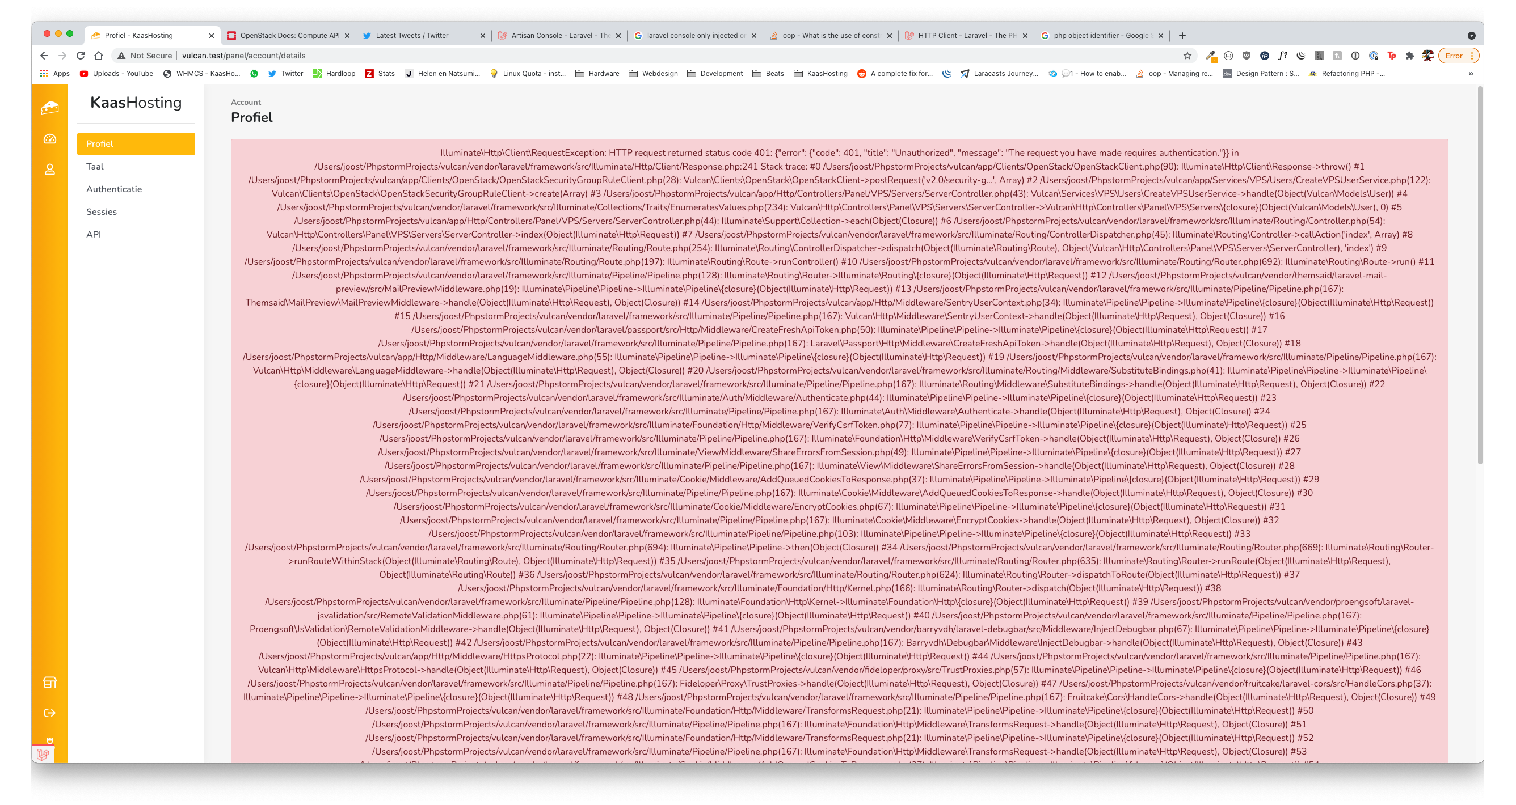1516x805 pixels.
Task: Click the cheese logo icon in sidebar
Action: 49,107
